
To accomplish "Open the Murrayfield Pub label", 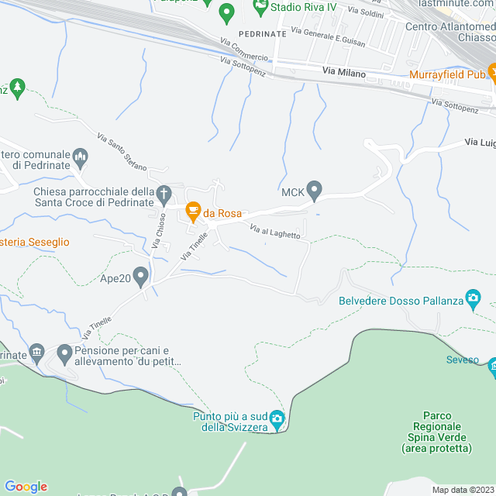I will pos(447,74).
